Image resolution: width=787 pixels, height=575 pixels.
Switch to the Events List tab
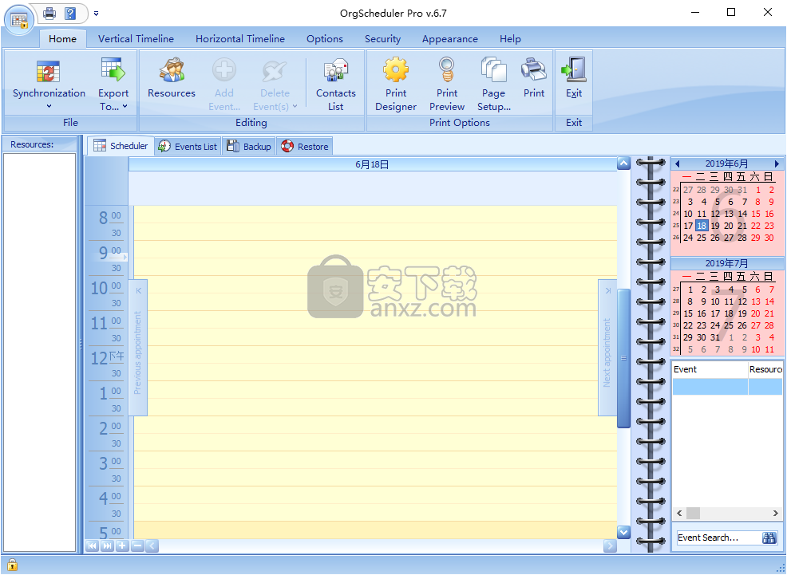click(188, 147)
